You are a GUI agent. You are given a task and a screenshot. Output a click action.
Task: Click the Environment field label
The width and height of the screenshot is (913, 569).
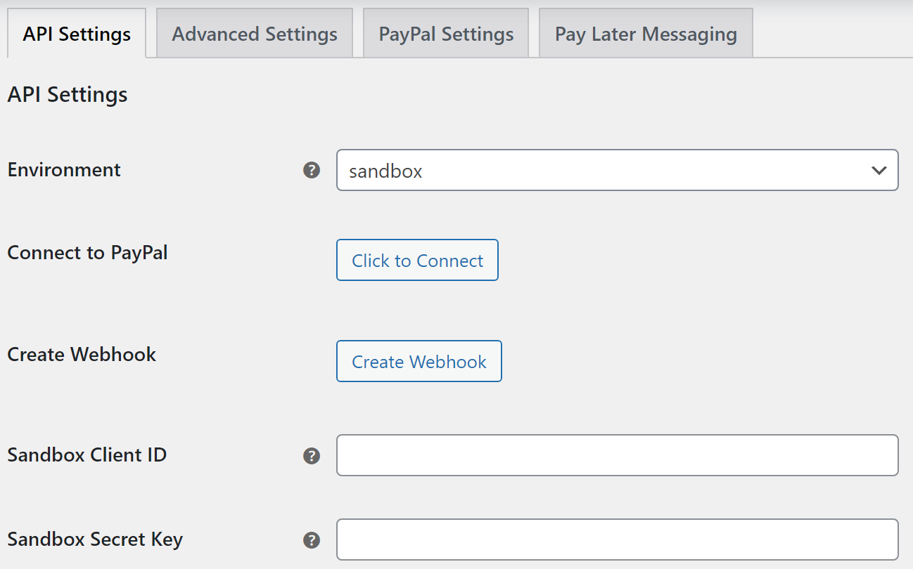pos(64,170)
